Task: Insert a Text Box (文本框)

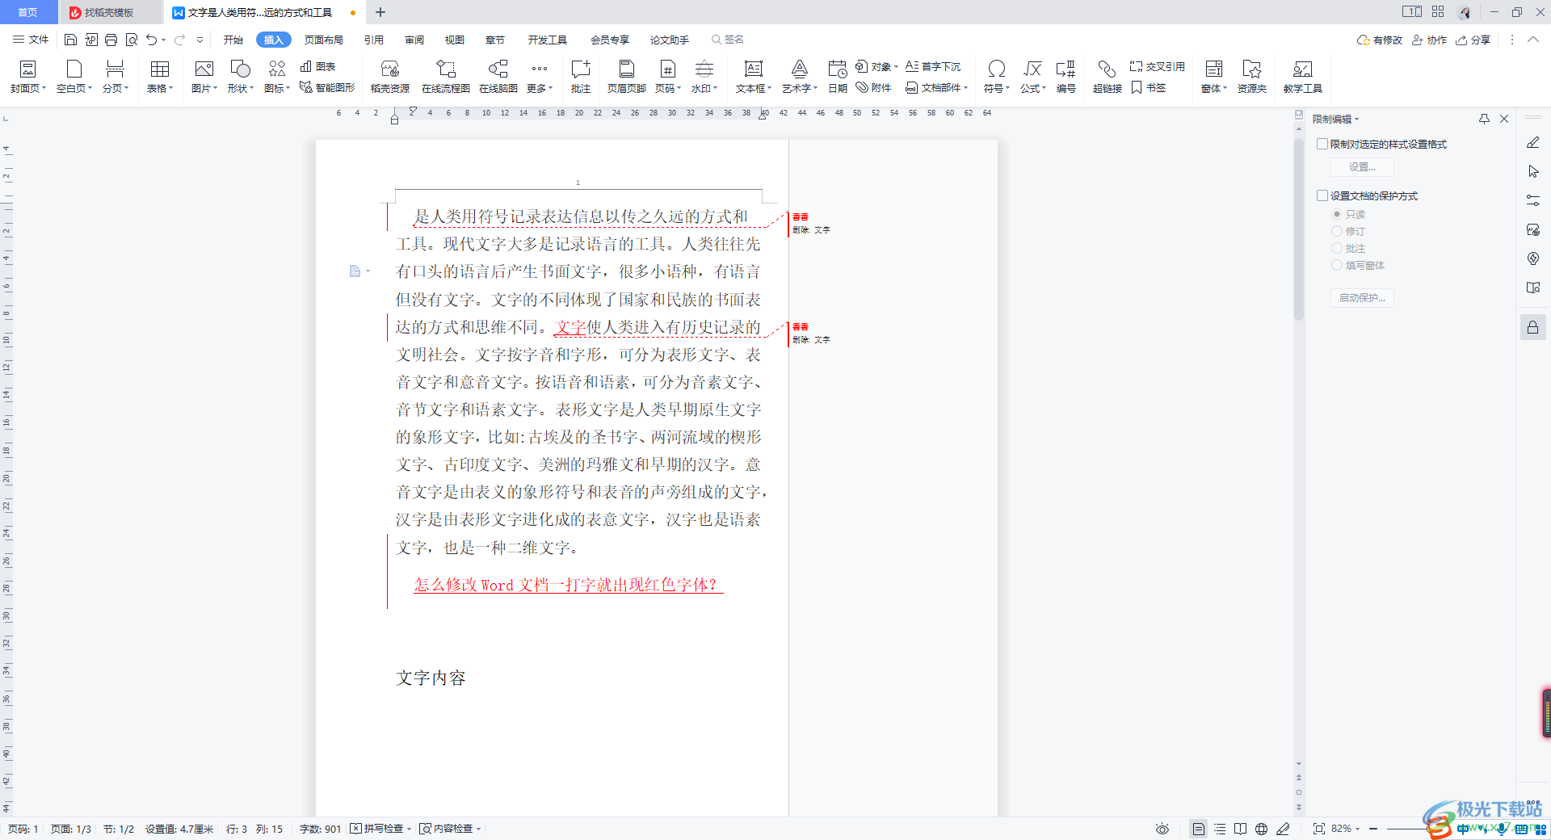Action: pos(754,77)
